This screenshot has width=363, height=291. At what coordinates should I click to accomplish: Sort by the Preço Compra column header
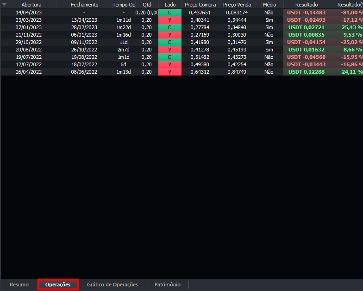tap(200, 5)
